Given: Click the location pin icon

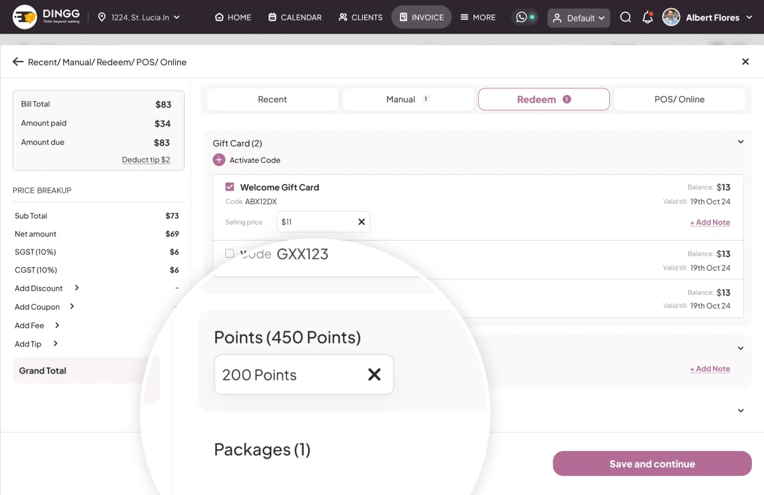Looking at the screenshot, I should click(102, 17).
